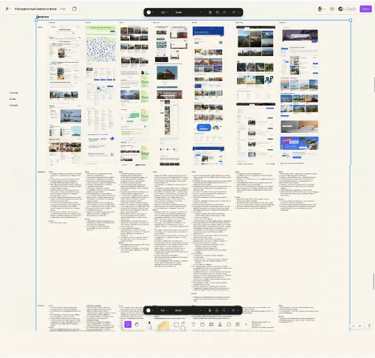Select the Comment bubble tool

coord(229,325)
